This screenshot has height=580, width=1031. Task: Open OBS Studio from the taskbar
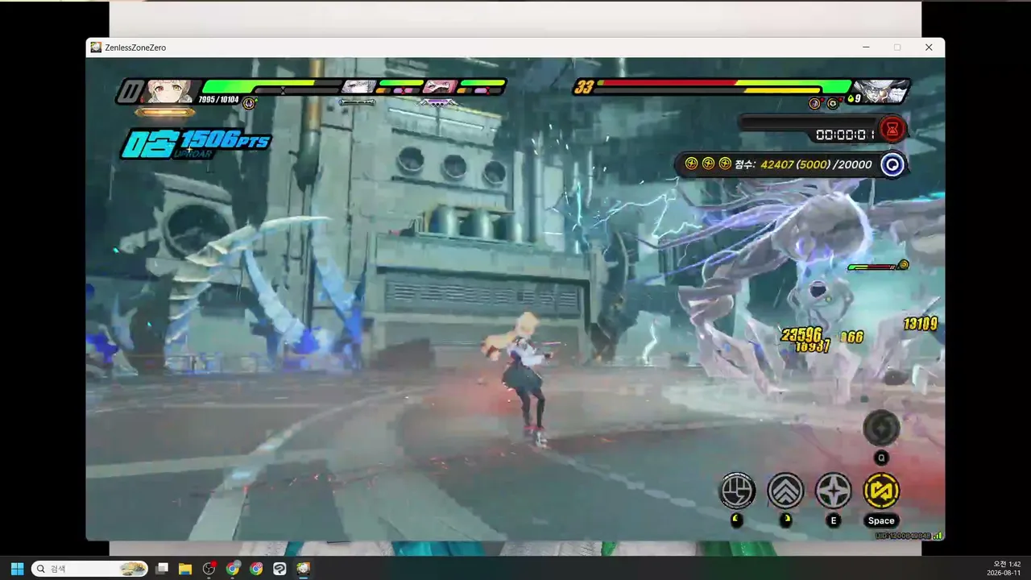[209, 569]
